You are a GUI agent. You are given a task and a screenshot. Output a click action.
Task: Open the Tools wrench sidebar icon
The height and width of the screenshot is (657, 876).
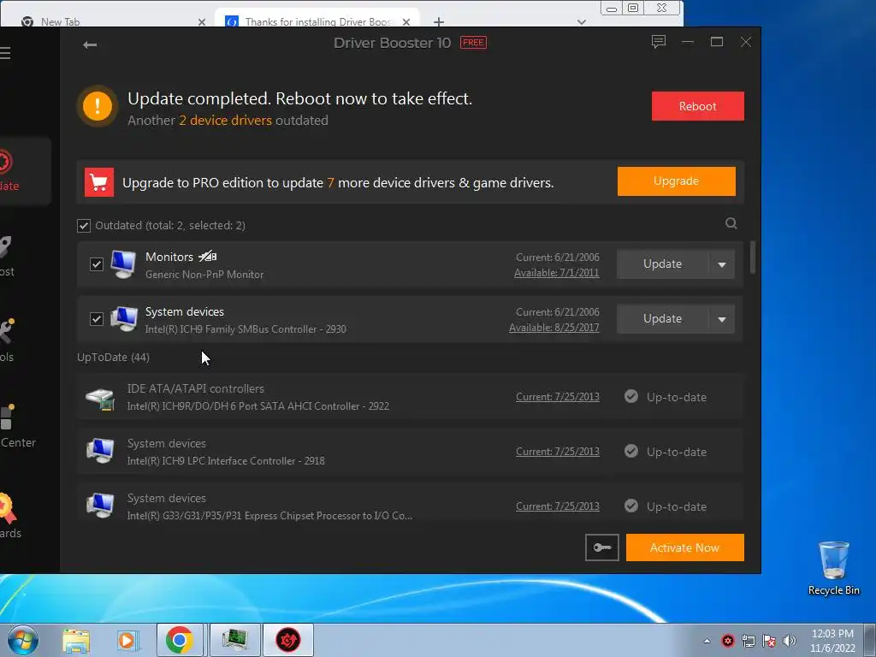(x=6, y=331)
